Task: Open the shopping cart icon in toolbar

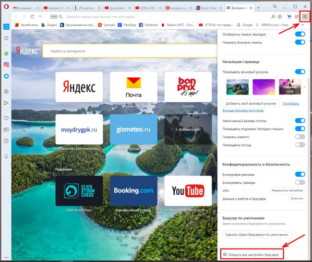Action: (x=289, y=17)
